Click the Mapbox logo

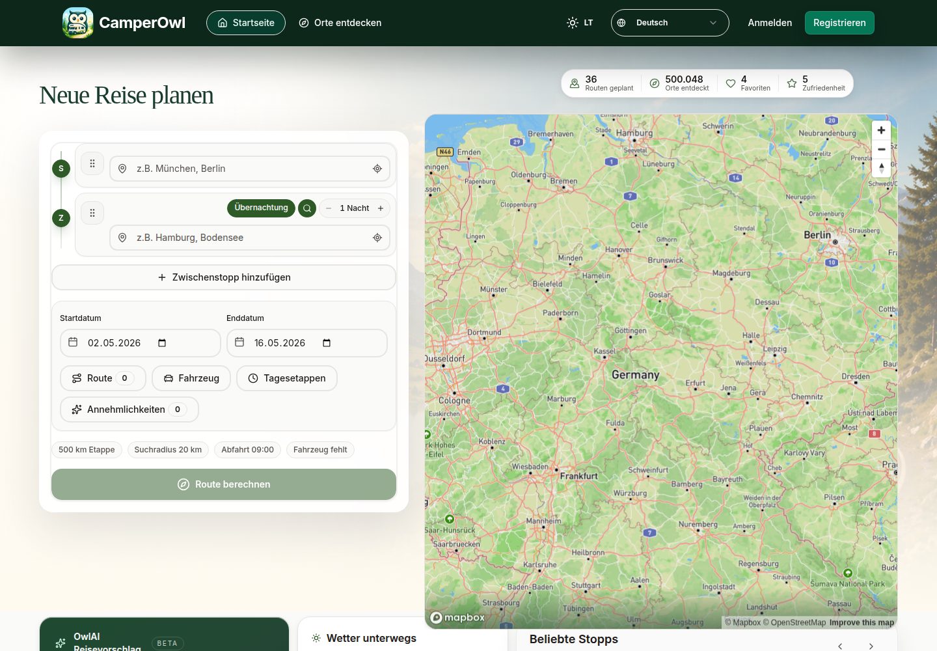pos(457,618)
